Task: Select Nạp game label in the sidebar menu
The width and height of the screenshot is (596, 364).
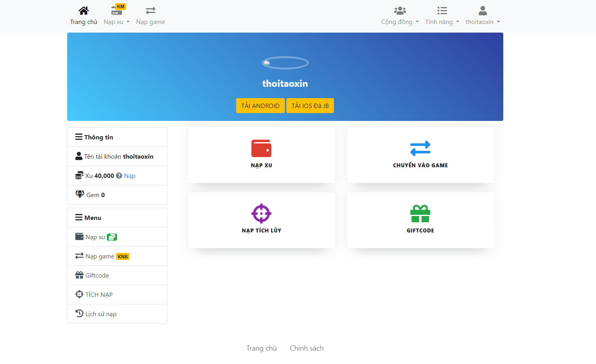Action: click(x=100, y=256)
